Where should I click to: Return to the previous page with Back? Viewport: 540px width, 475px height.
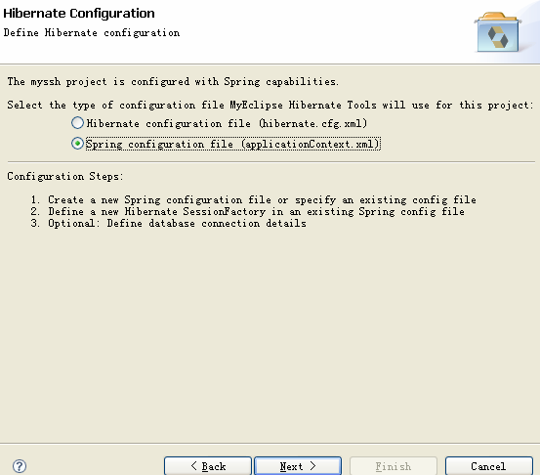pos(208,466)
